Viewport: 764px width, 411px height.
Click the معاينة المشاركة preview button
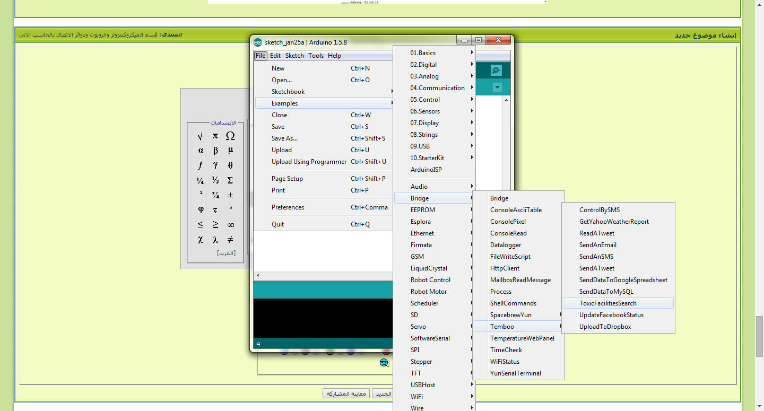[346, 393]
